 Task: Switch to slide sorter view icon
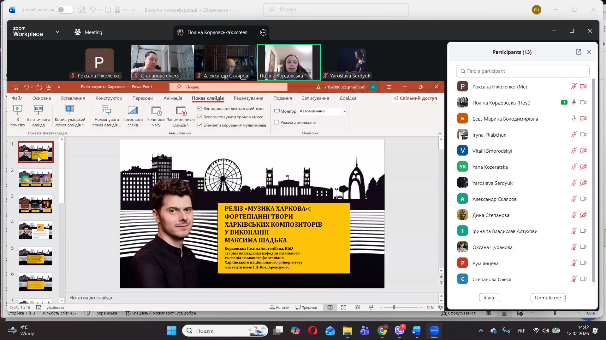344,307
